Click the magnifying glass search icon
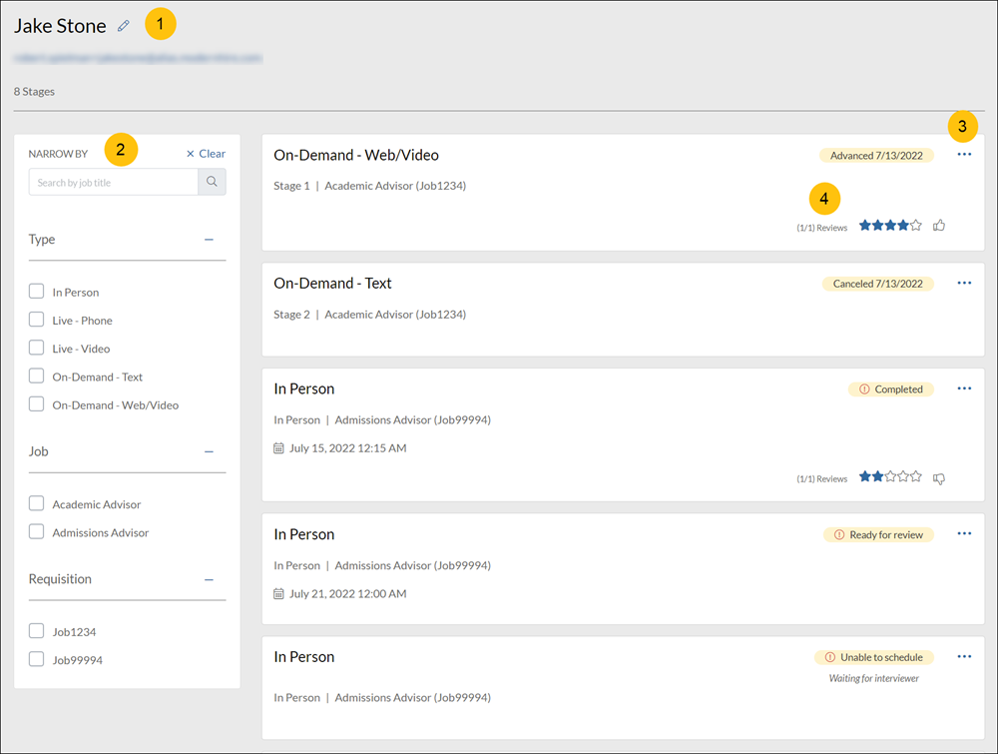Image resolution: width=998 pixels, height=754 pixels. point(212,182)
